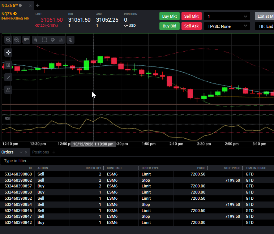274x234 pixels.
Task: Open the 5m timeframe selector in chart toolbar
Action: 26,40
